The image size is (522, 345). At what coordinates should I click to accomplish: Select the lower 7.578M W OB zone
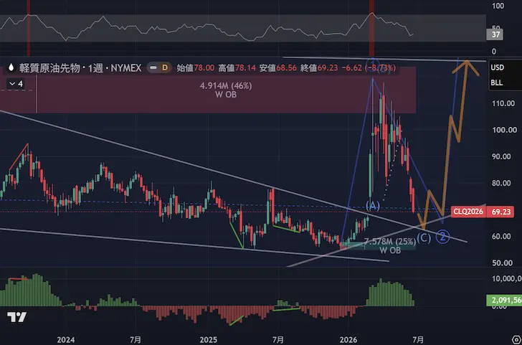379,246
